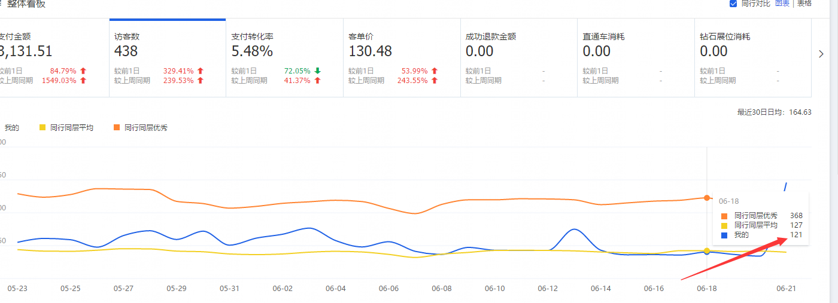Screen dimensions: 838x303
Task: Select the 钻石展位消耗 metric card
Action: click(x=753, y=58)
